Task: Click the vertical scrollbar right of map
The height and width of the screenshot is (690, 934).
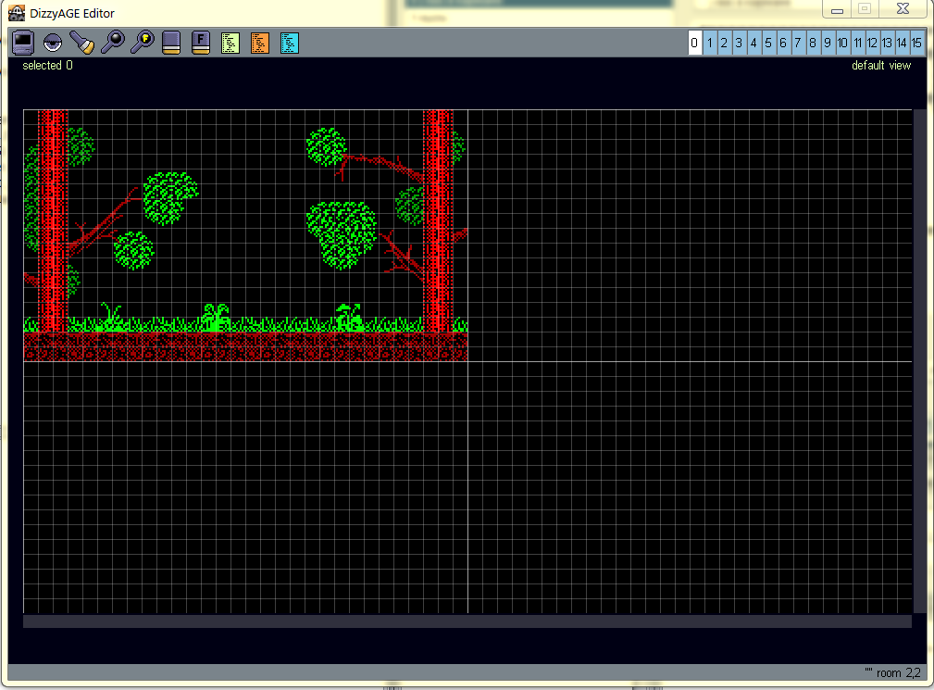Action: pos(920,361)
